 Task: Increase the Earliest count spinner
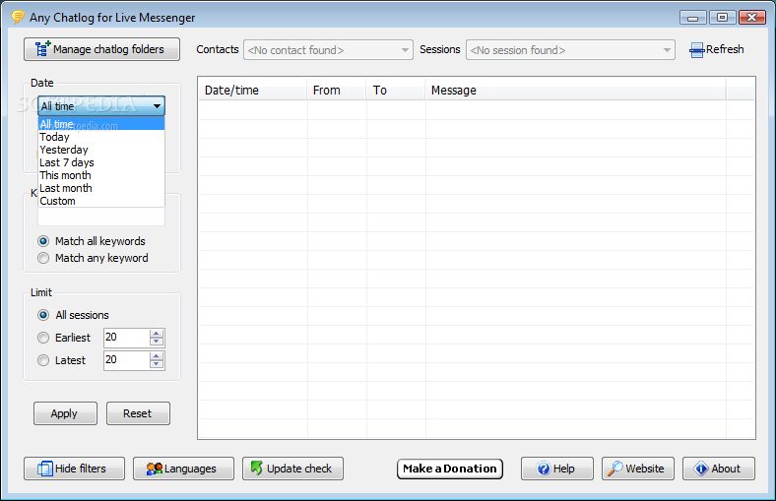[157, 334]
